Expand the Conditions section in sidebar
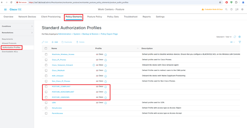This screenshot has height=128, width=247. pyautogui.click(x=32, y=26)
